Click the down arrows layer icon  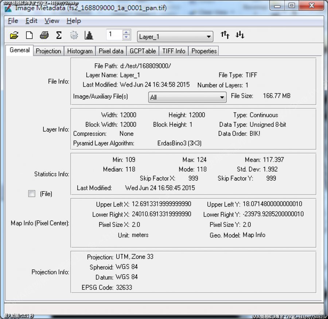click(240, 35)
